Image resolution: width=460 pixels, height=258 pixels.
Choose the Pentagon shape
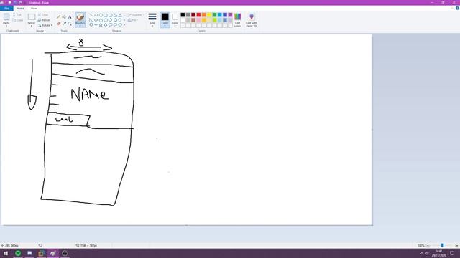pos(101,20)
